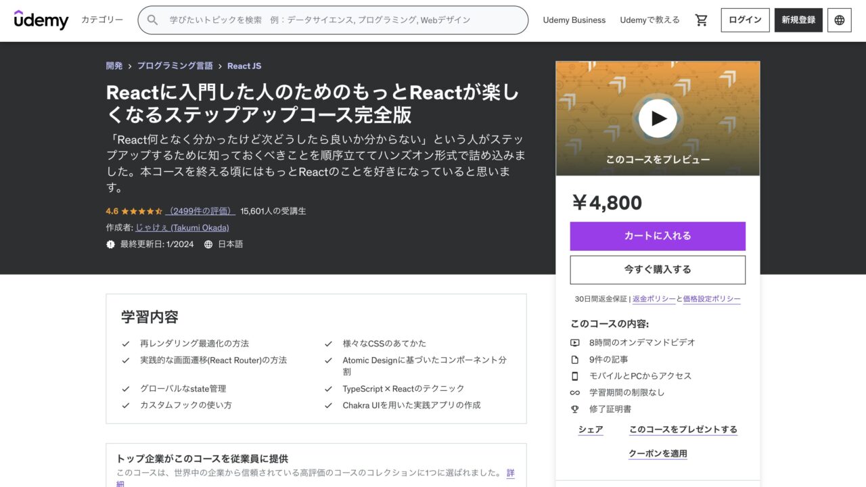Click the search magnifier icon
Image resolution: width=866 pixels, height=487 pixels.
coord(152,20)
